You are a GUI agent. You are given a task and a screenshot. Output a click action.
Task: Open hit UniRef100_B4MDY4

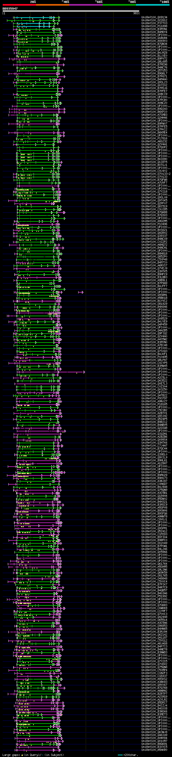click(x=154, y=32)
